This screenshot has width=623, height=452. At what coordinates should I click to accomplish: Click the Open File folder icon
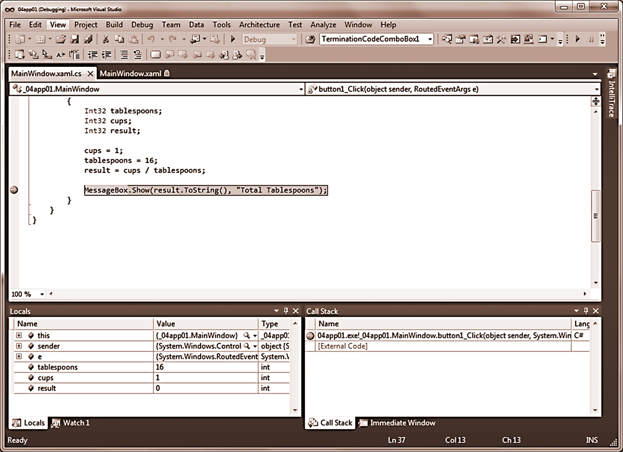[61, 39]
